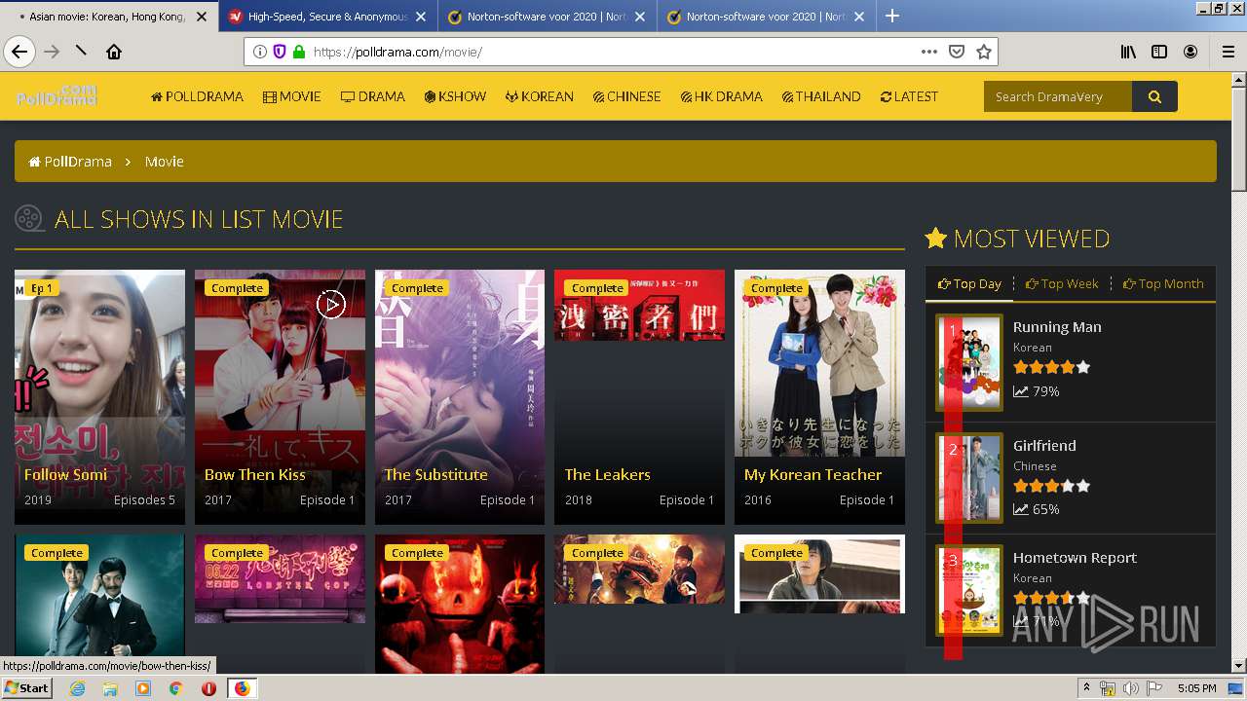Play Bow Then Kiss via play icon
This screenshot has width=1247, height=701.
(x=331, y=305)
